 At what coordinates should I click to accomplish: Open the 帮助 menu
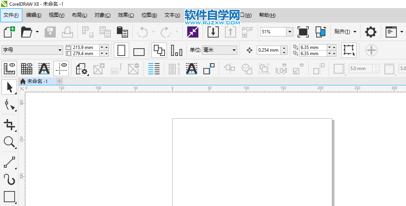(x=267, y=15)
